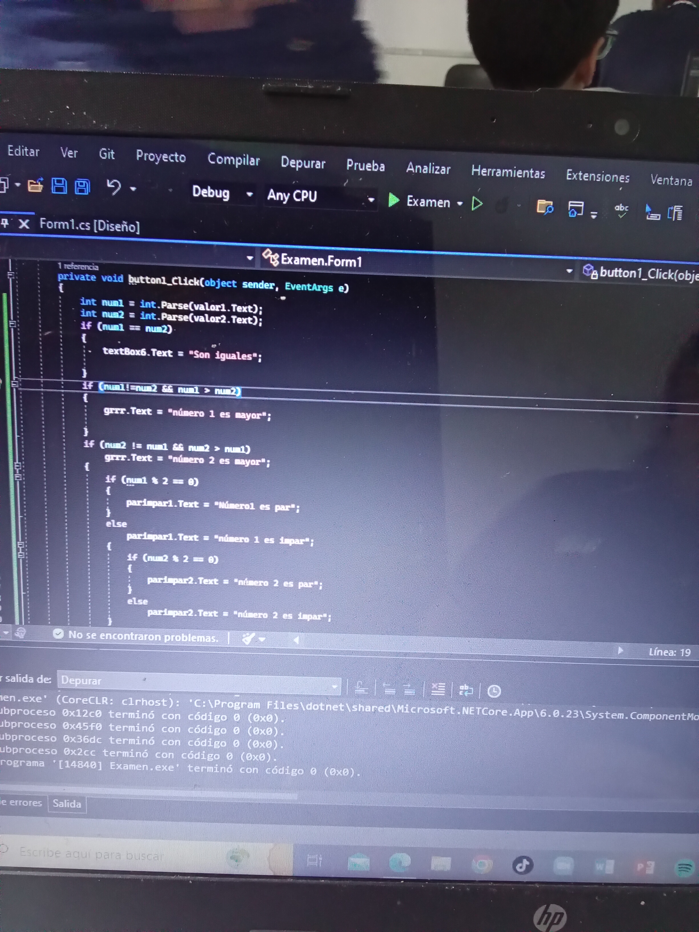Expand the Any CPU platform dropdown
Viewport: 699px width, 932px height.
[371, 199]
